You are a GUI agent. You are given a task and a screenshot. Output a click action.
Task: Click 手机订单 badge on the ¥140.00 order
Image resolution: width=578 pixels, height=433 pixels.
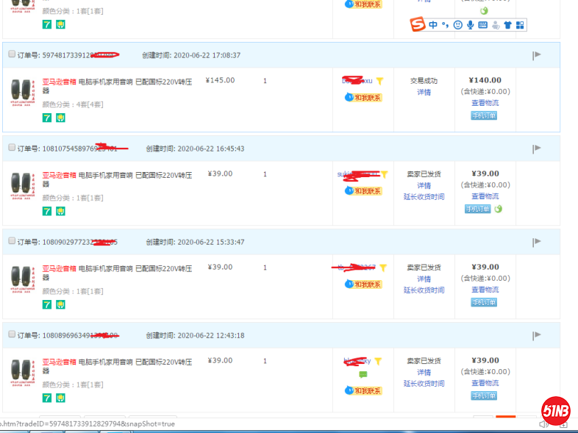pyautogui.click(x=484, y=115)
